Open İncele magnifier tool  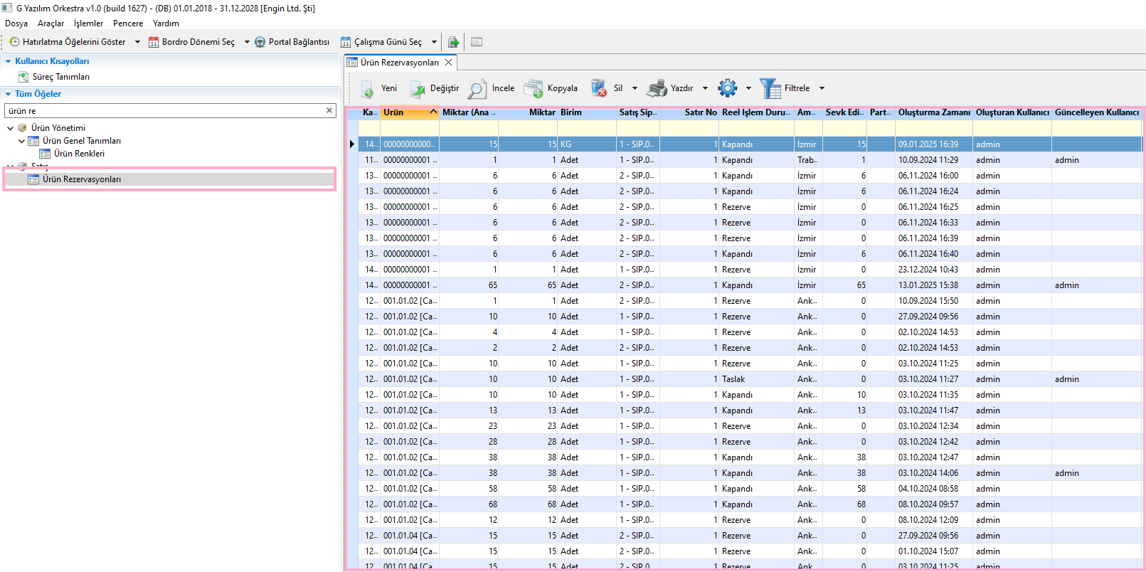tap(477, 89)
